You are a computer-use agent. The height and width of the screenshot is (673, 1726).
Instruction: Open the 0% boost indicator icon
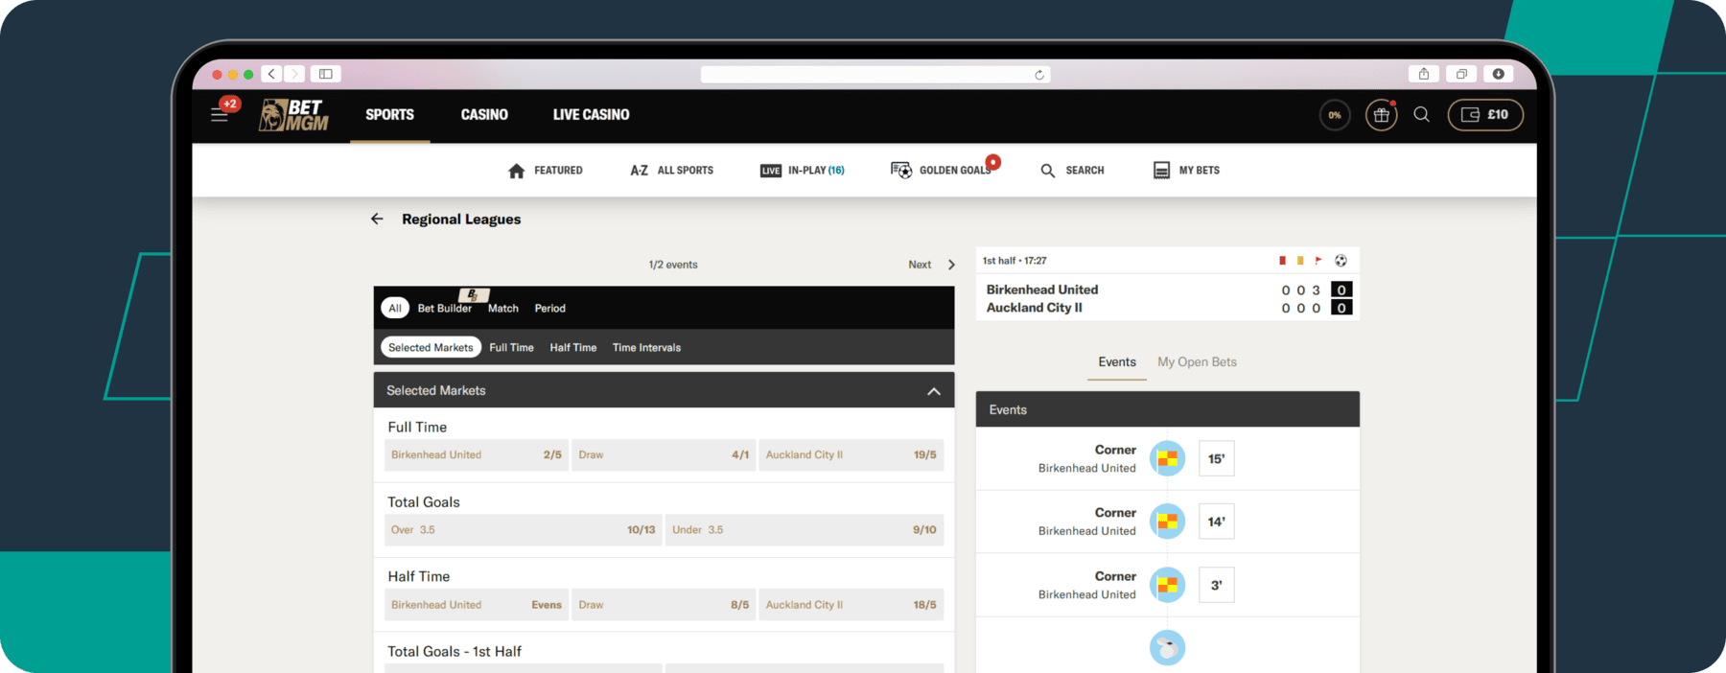pos(1335,115)
